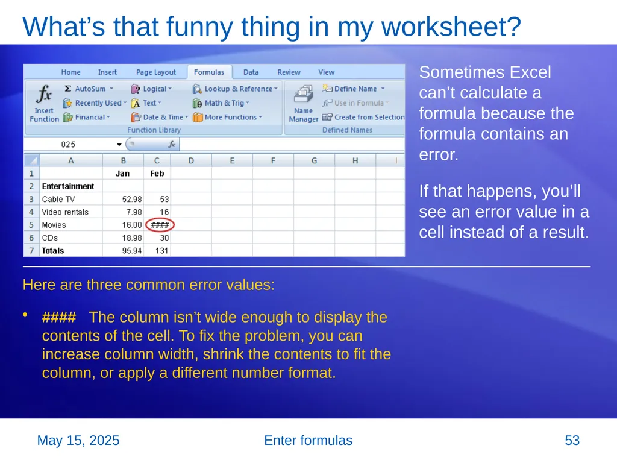This screenshot has height=463, width=617.
Task: Open the Name Box dropdown arrow
Action: (119, 145)
